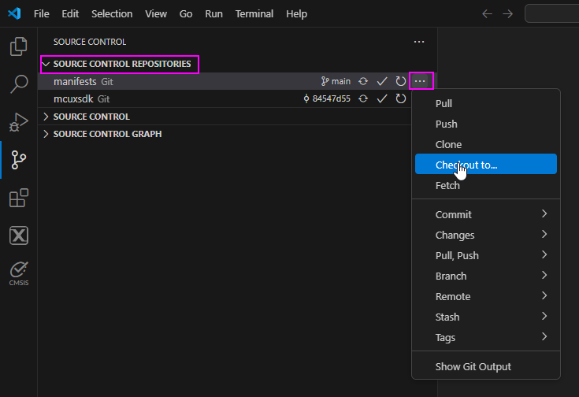Expand the Source Control Graph section
The height and width of the screenshot is (397, 579).
(x=107, y=134)
